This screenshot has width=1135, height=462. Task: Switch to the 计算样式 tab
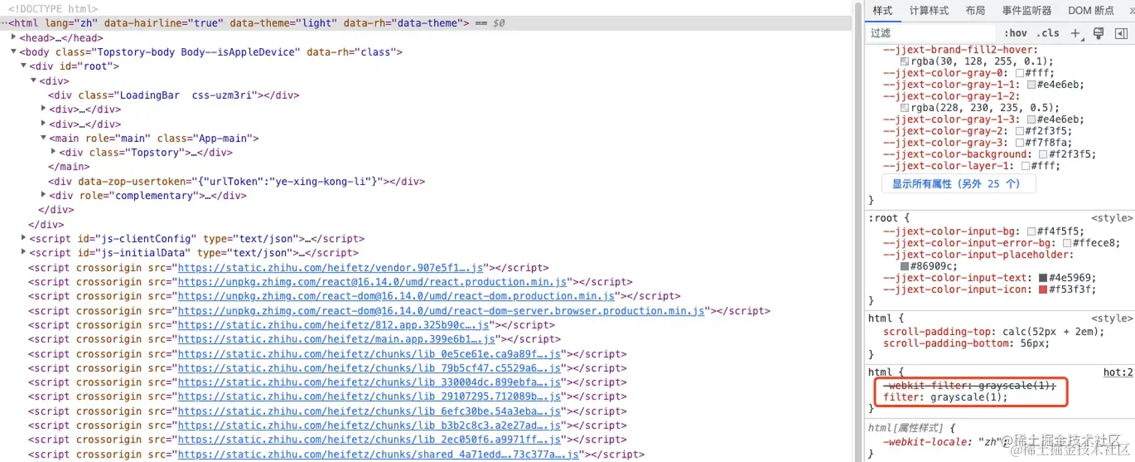[x=929, y=11]
